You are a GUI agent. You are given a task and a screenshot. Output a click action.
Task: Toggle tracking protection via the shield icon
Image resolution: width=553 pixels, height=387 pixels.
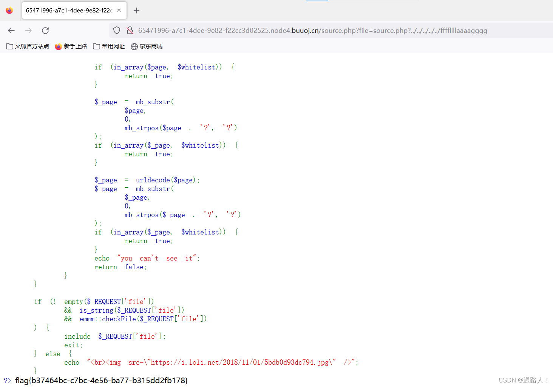click(x=116, y=30)
